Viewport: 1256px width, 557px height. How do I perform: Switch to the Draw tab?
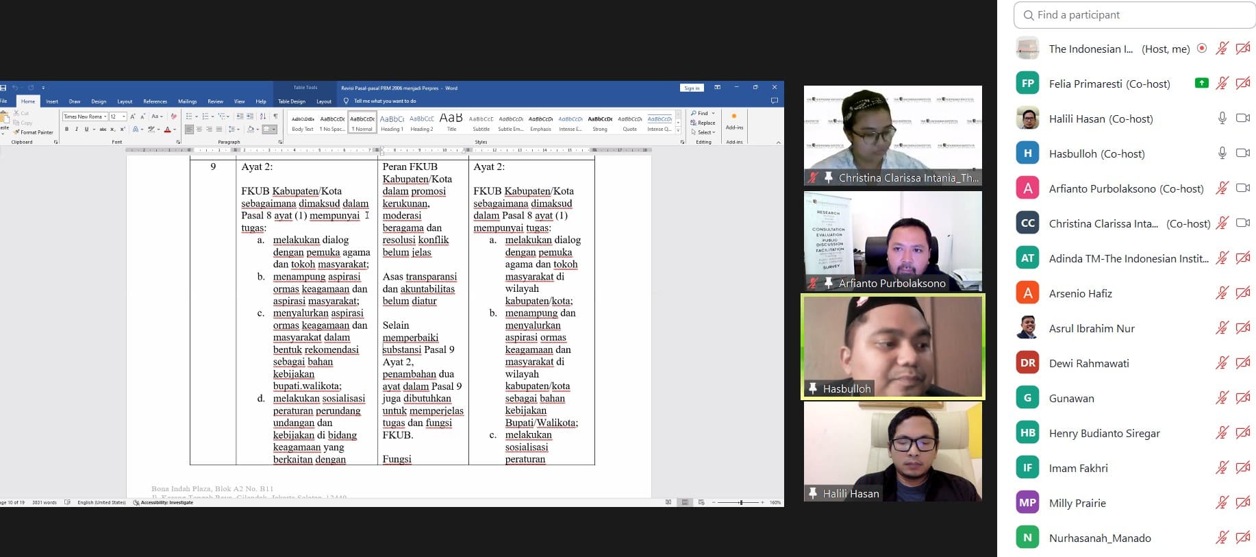(75, 101)
